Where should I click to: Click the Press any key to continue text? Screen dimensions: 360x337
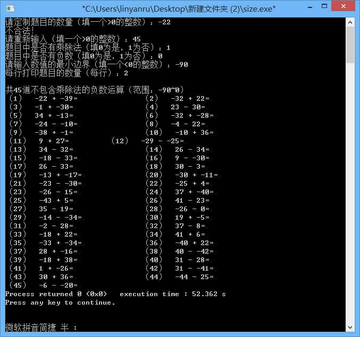click(x=60, y=303)
